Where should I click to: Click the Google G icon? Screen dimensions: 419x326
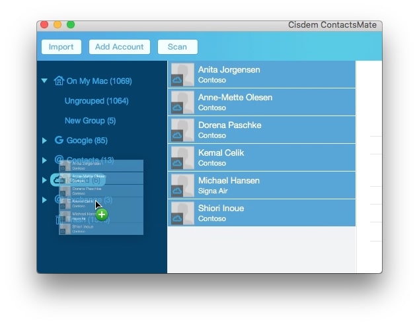pyautogui.click(x=59, y=140)
